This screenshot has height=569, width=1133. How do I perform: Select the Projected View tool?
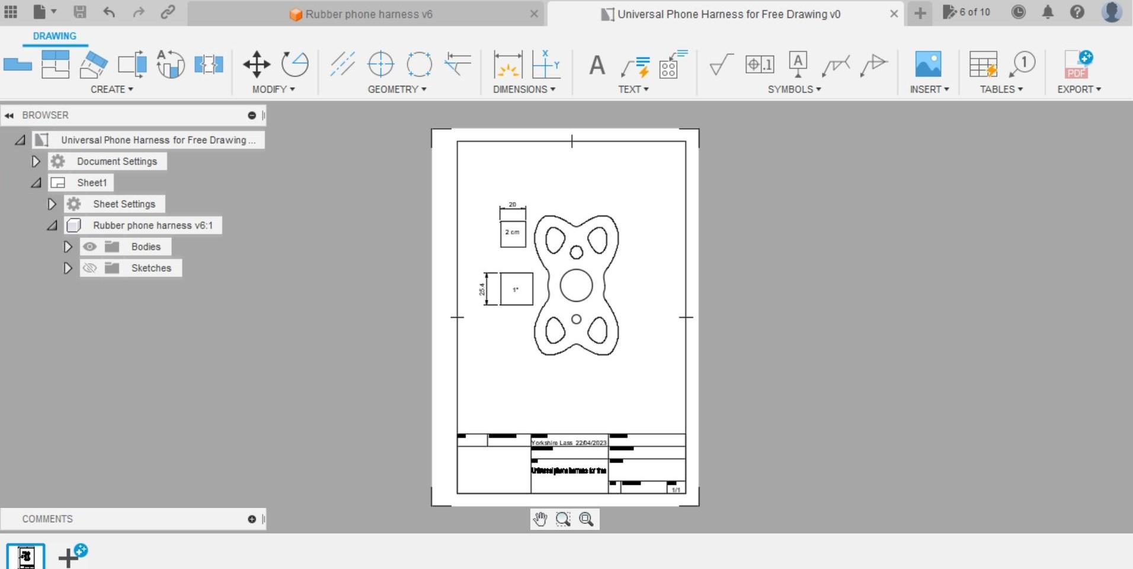coord(55,64)
